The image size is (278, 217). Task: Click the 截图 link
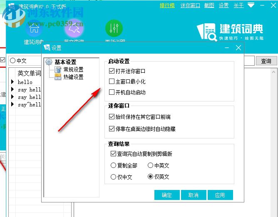click(209, 5)
